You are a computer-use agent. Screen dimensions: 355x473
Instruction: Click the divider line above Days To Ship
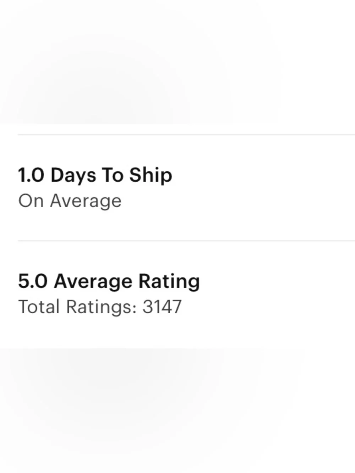pyautogui.click(x=186, y=134)
